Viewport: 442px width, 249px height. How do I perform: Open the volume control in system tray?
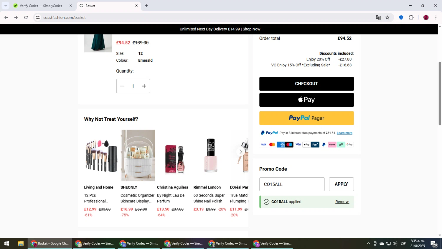[x=395, y=243]
